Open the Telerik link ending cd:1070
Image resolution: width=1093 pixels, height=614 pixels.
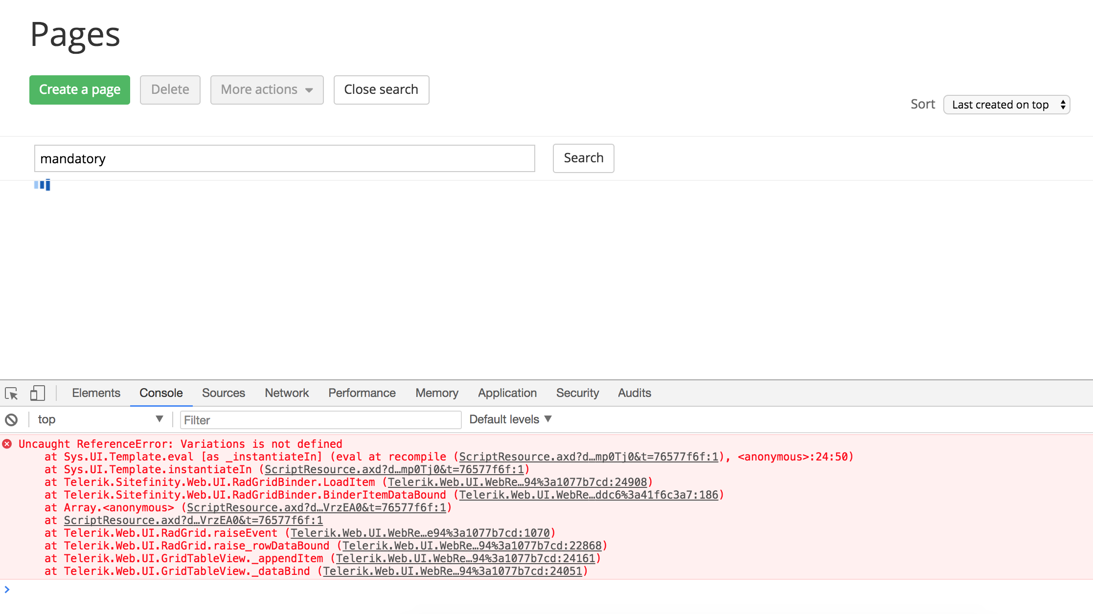coord(420,533)
